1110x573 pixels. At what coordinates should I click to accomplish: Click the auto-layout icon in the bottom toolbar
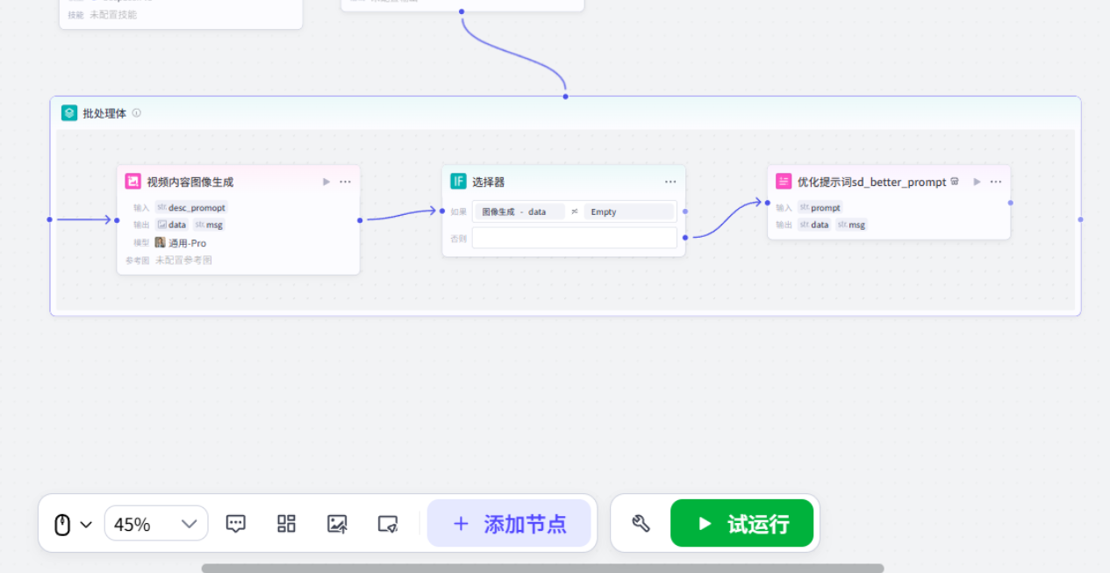285,524
